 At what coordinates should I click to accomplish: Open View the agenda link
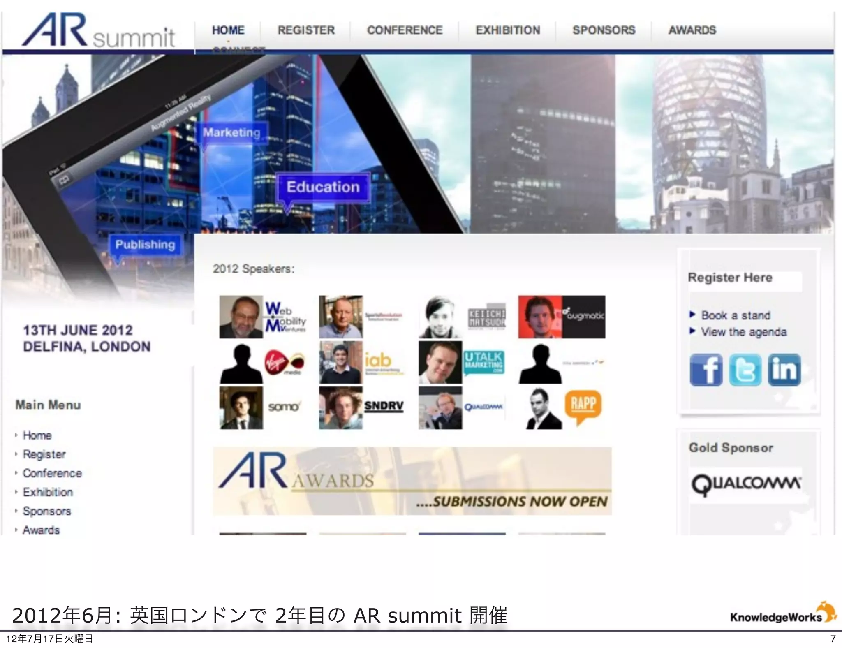(743, 332)
